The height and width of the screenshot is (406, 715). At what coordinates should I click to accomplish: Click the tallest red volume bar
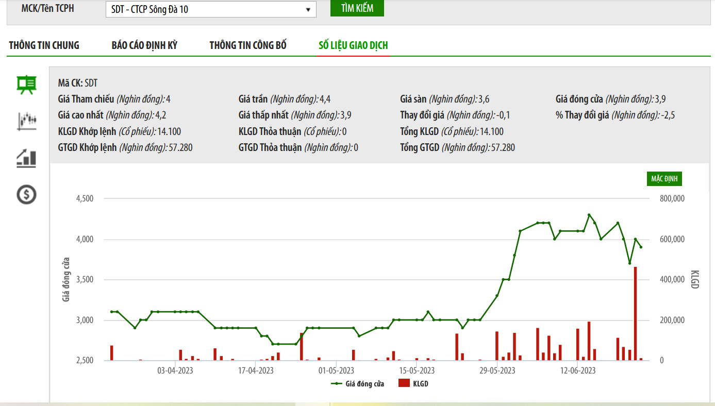point(635,313)
